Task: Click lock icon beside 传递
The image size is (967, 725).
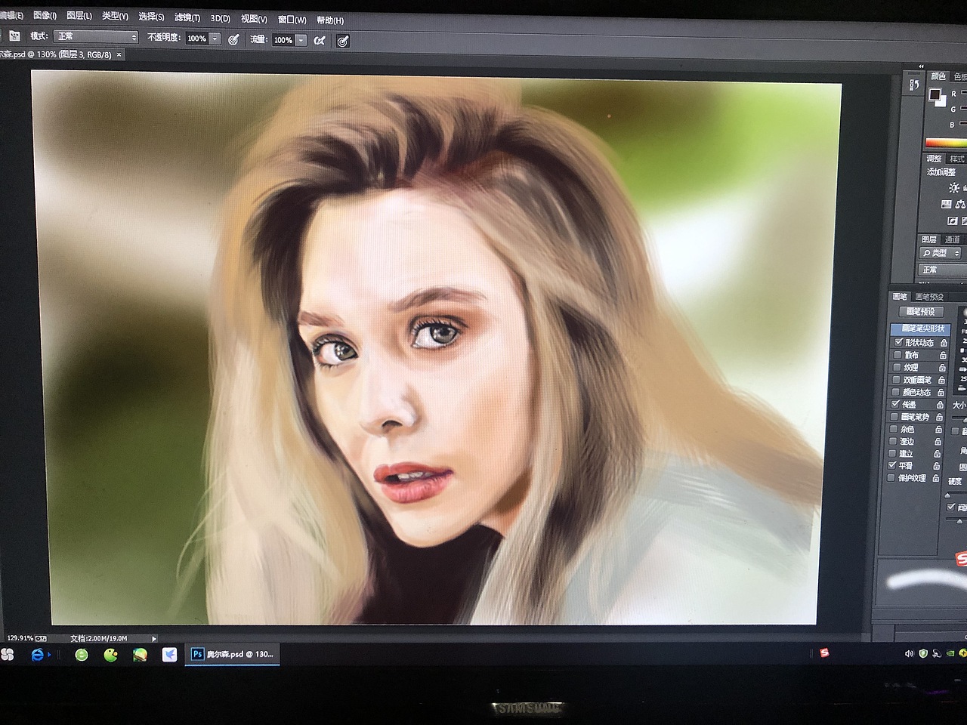Action: [x=940, y=405]
